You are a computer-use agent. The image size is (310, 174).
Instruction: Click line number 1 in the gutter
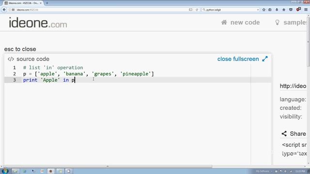coord(15,68)
